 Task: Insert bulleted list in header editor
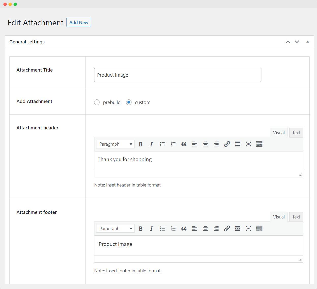point(162,144)
